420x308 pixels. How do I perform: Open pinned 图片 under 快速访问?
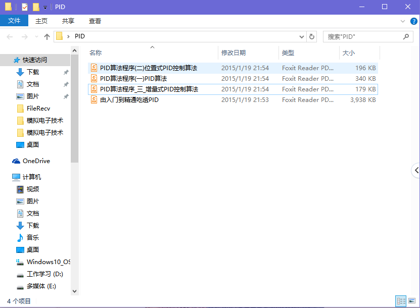coord(33,96)
